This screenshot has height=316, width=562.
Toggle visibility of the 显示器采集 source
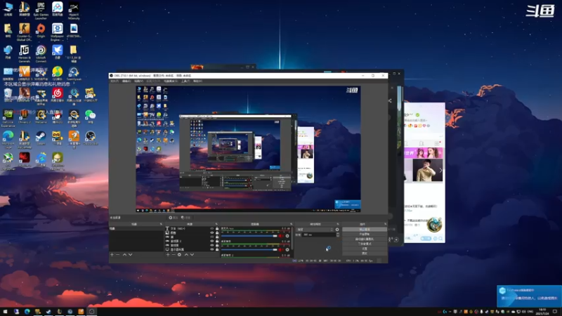click(x=212, y=249)
